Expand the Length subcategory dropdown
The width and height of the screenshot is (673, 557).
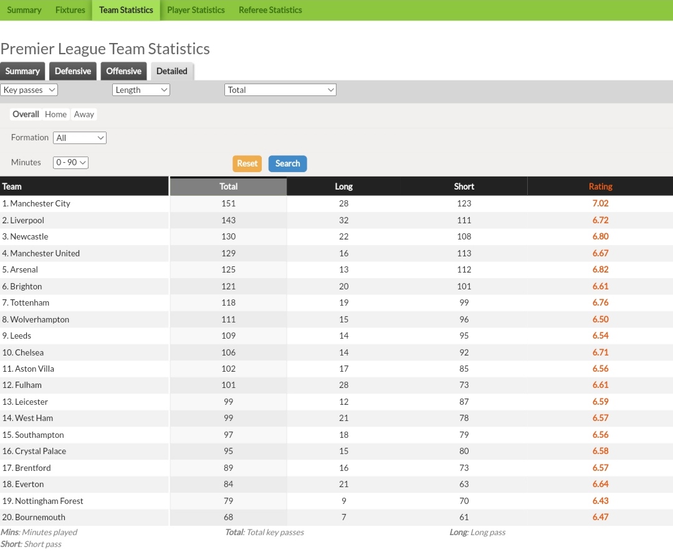click(x=141, y=90)
